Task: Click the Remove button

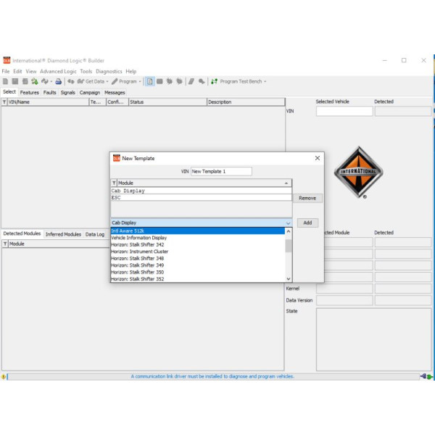Action: [x=307, y=198]
